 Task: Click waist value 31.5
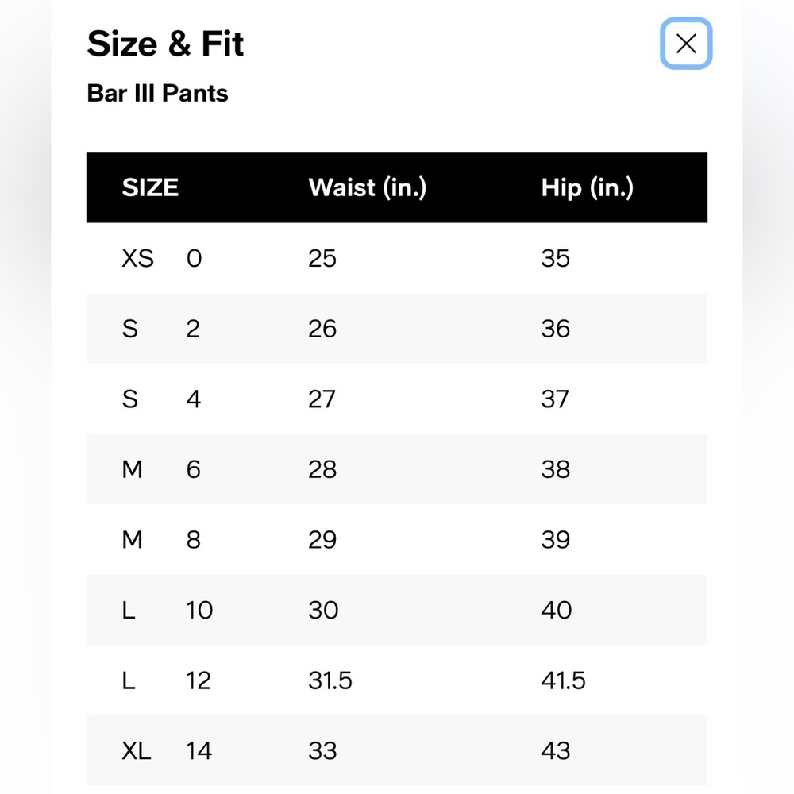(330, 680)
